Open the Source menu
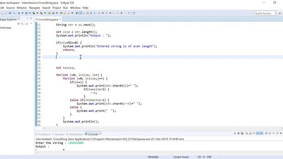The image size is (283, 159). tap(10, 8)
